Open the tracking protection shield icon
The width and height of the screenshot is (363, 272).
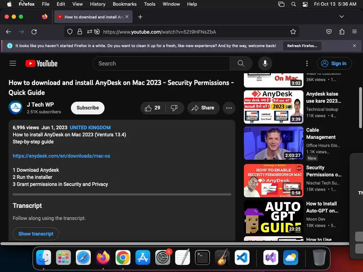point(70,32)
